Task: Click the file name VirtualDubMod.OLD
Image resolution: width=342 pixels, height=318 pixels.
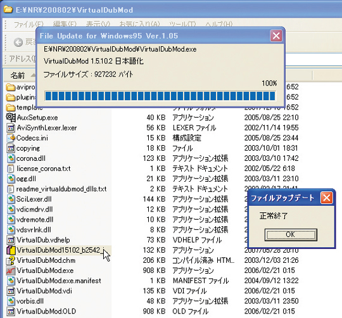Action: point(46,312)
